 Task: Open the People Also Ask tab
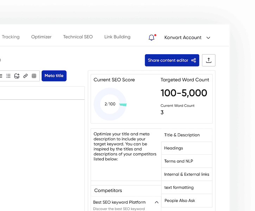[x=187, y=200]
